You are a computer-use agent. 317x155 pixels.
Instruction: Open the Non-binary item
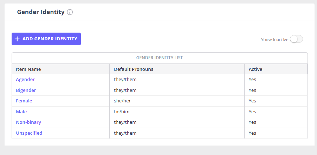coord(28,122)
